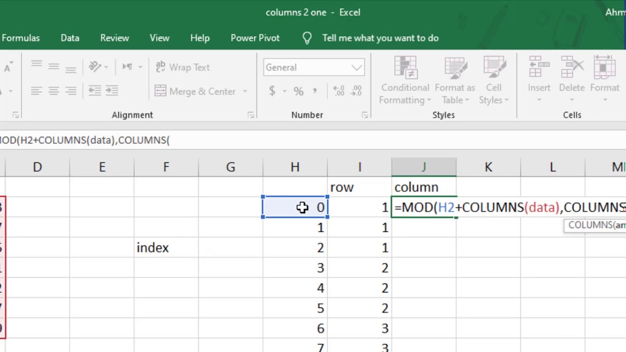Click Tell me what you want to do
Image resolution: width=626 pixels, height=352 pixels.
tap(380, 38)
